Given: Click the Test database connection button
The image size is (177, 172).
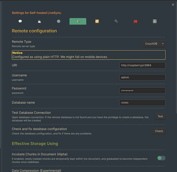Looking at the screenshot, I should pos(160,116).
